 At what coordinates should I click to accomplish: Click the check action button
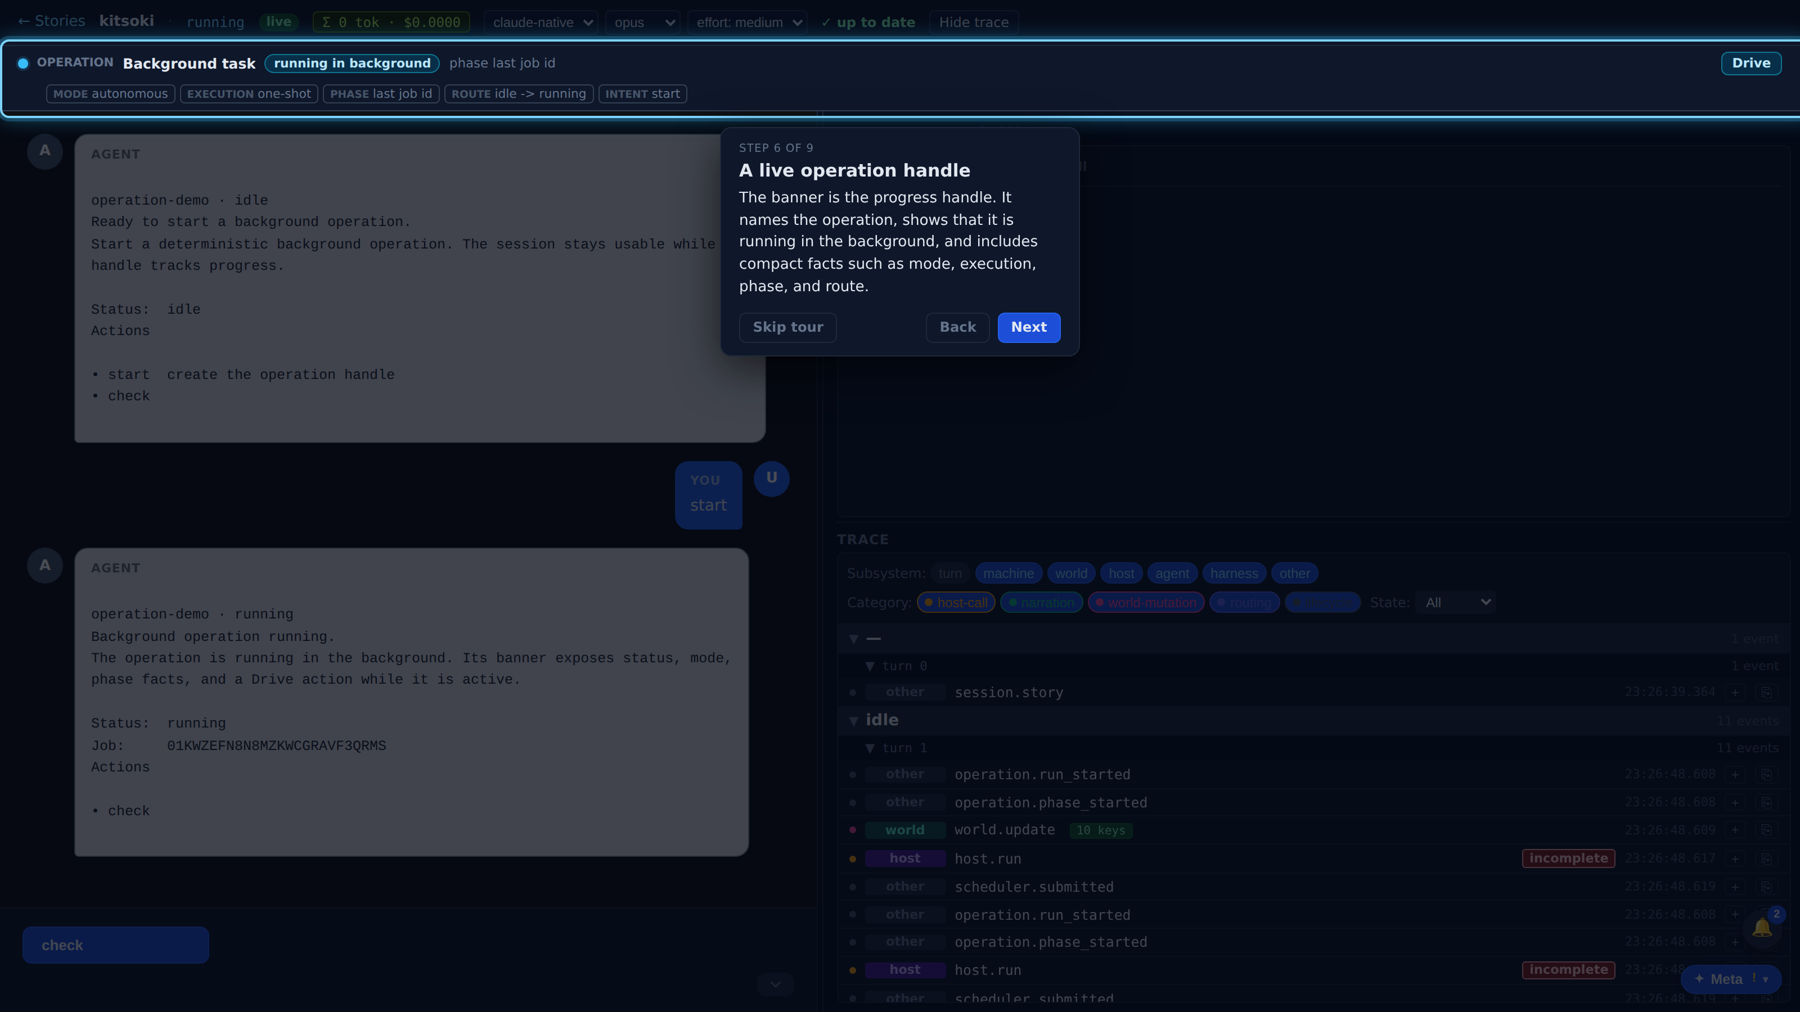[x=115, y=945]
